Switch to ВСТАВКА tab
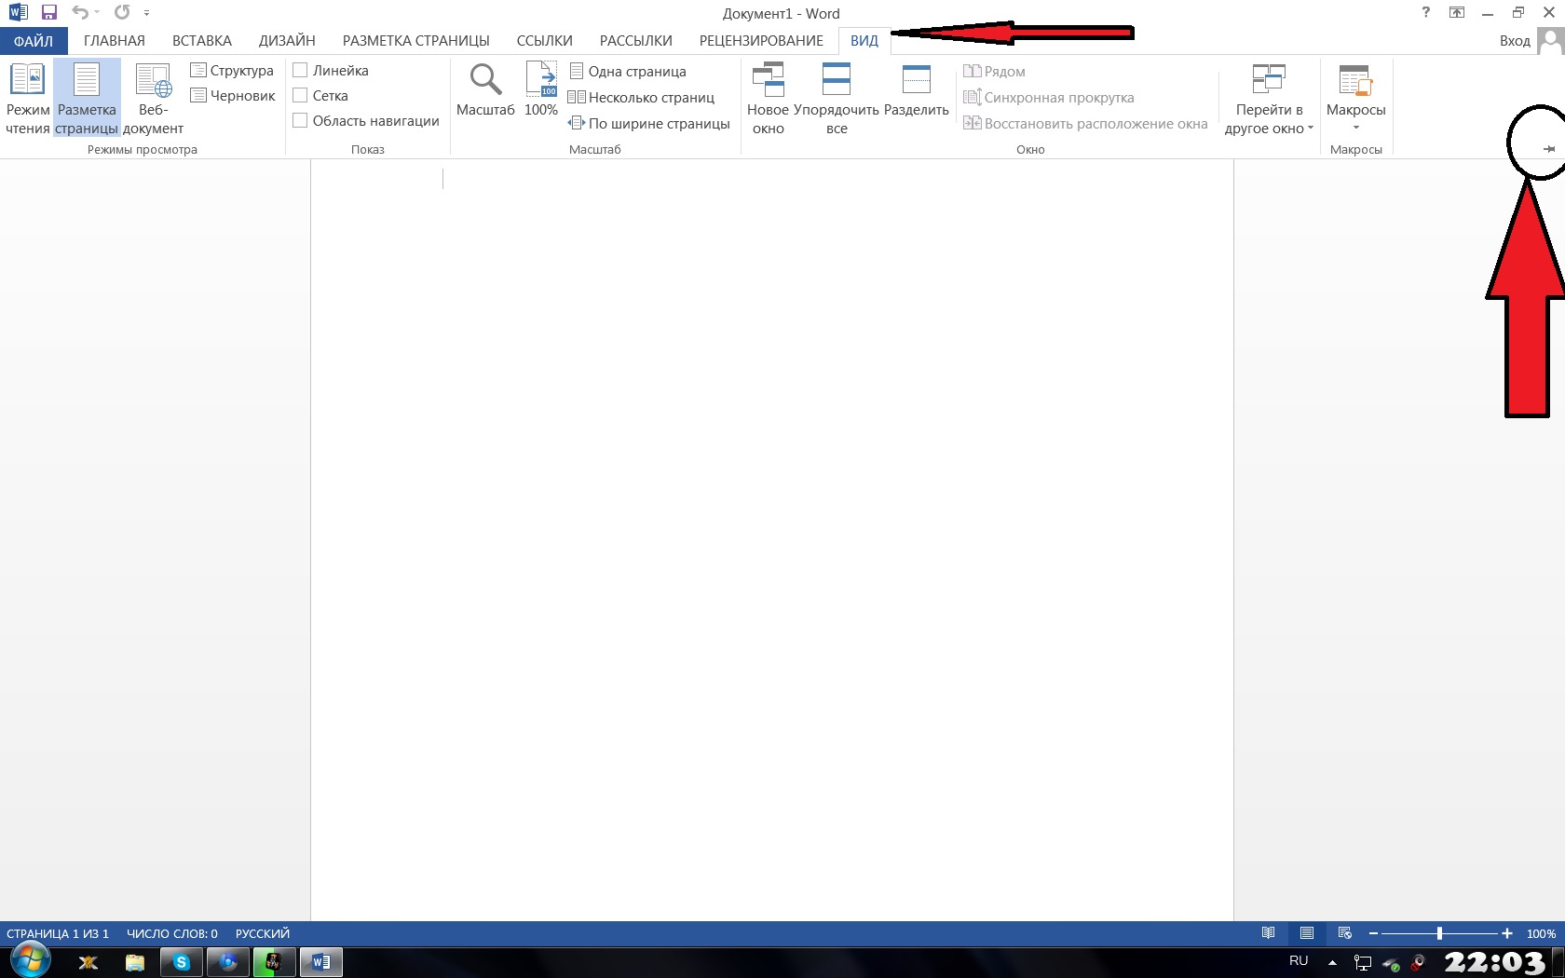 202,41
